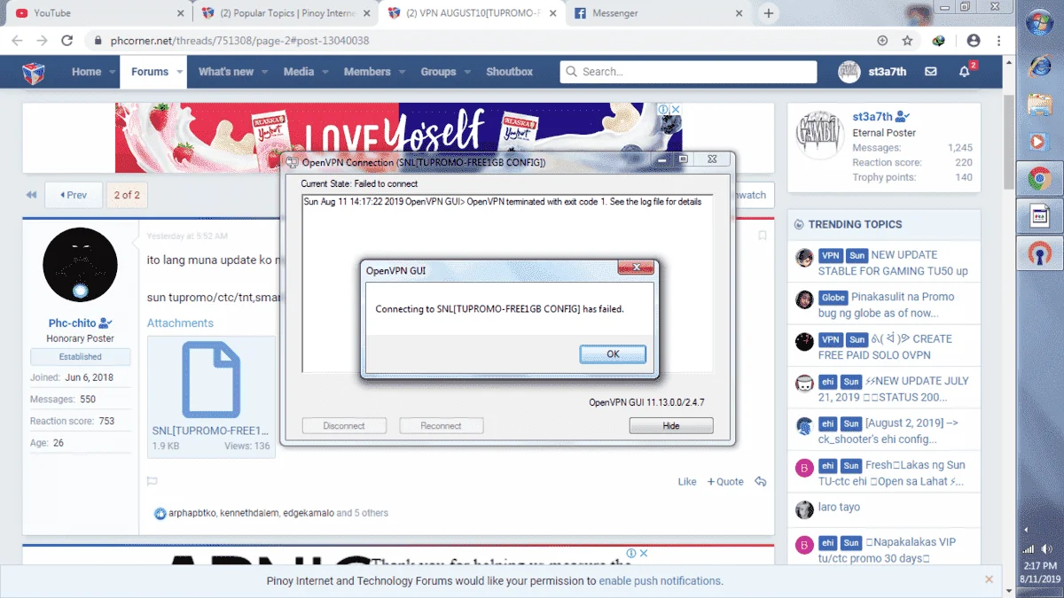Open Chrome three-dot menu
Viewport: 1064px width, 598px height.
pos(998,41)
